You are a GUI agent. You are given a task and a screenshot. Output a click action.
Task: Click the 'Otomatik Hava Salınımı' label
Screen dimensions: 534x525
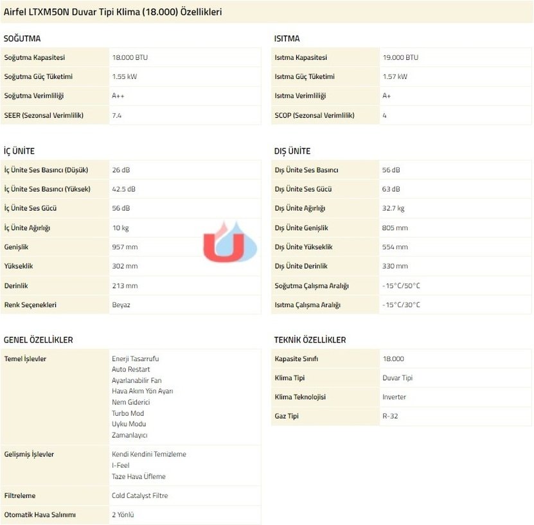(x=40, y=515)
